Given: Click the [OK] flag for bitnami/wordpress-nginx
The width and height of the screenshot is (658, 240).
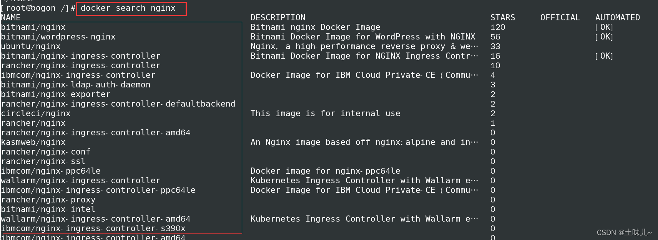Looking at the screenshot, I should (x=604, y=37).
